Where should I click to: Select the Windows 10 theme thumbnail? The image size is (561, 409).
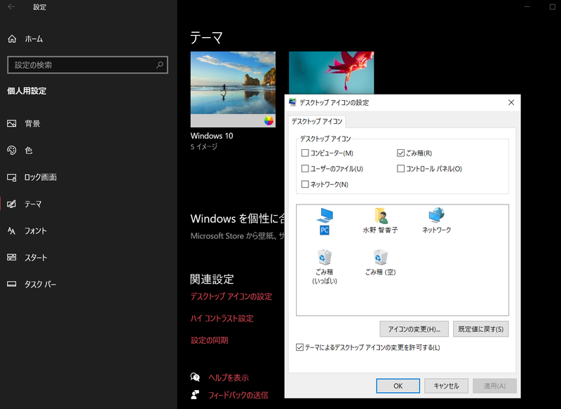232,89
